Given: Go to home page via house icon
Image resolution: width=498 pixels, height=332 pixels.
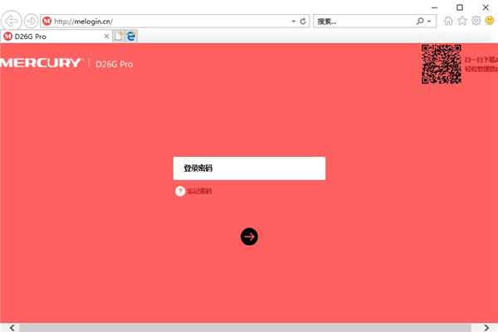Looking at the screenshot, I should coord(448,21).
